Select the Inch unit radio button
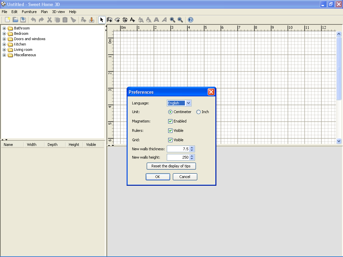Viewport: 343px width, 257px height. (198, 112)
